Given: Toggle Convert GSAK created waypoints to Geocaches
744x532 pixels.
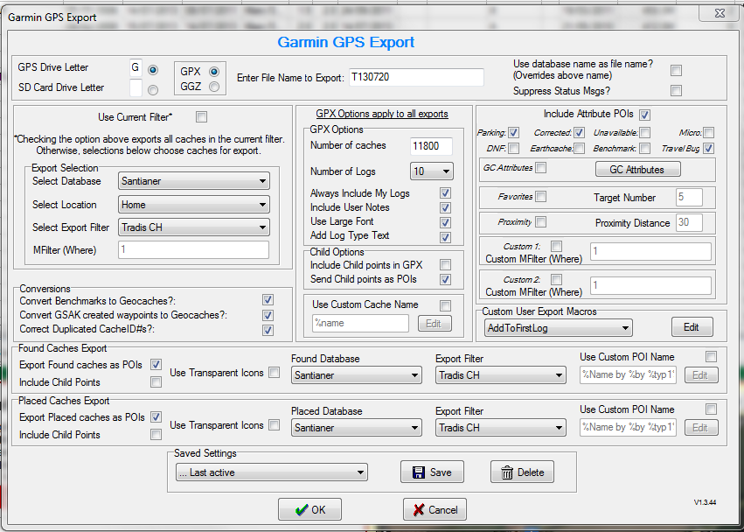Looking at the screenshot, I should (x=268, y=315).
